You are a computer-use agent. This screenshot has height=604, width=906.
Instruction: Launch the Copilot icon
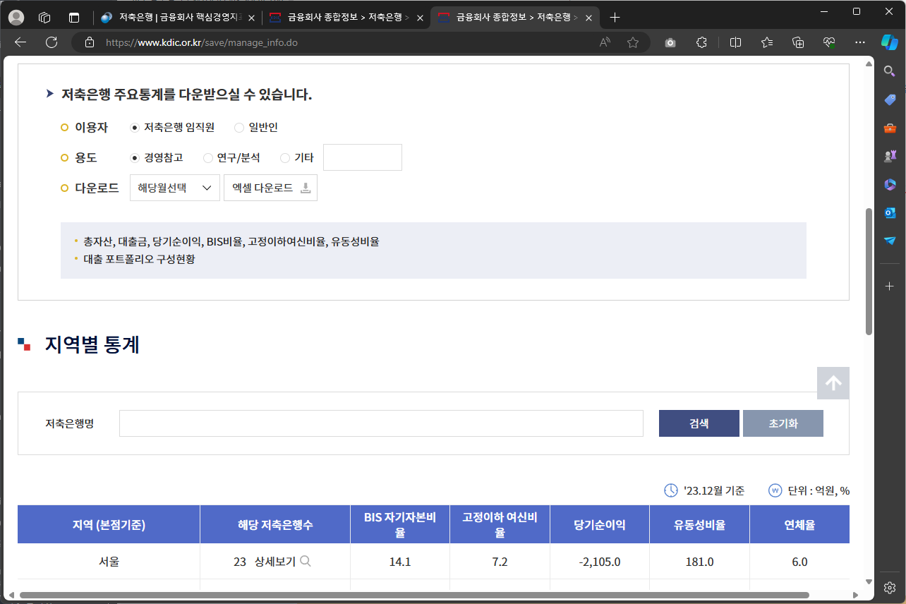(890, 42)
